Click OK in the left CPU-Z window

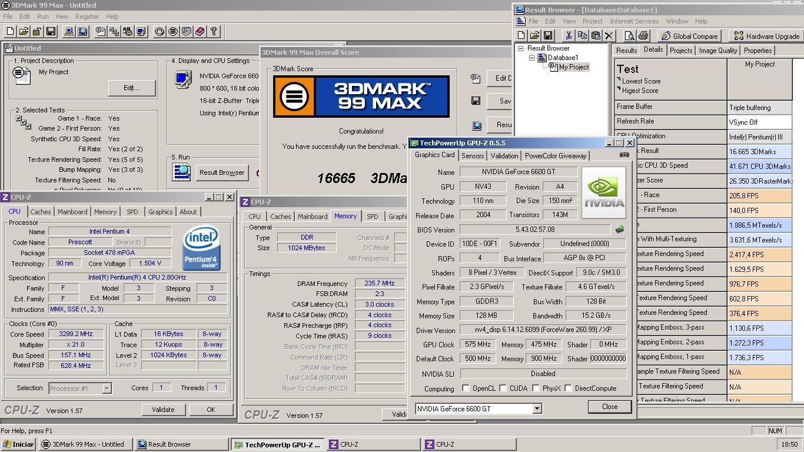211,410
